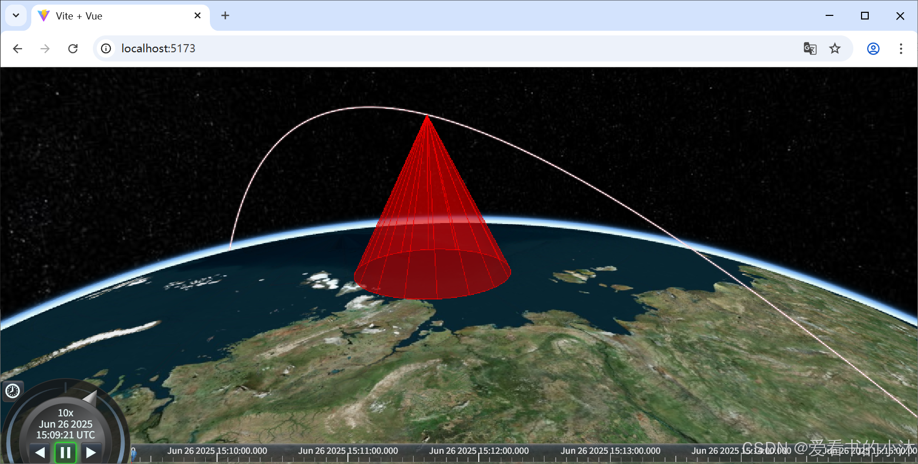Click the browser back arrow
Screen dimensions: 918x464
(x=17, y=48)
